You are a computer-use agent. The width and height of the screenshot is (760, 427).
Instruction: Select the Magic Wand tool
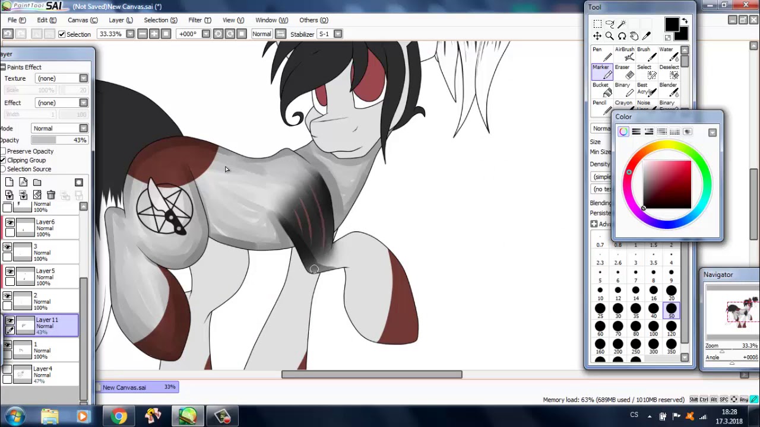pos(622,24)
